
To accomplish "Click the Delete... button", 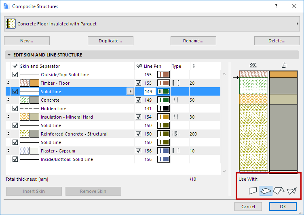I will click(x=277, y=41).
